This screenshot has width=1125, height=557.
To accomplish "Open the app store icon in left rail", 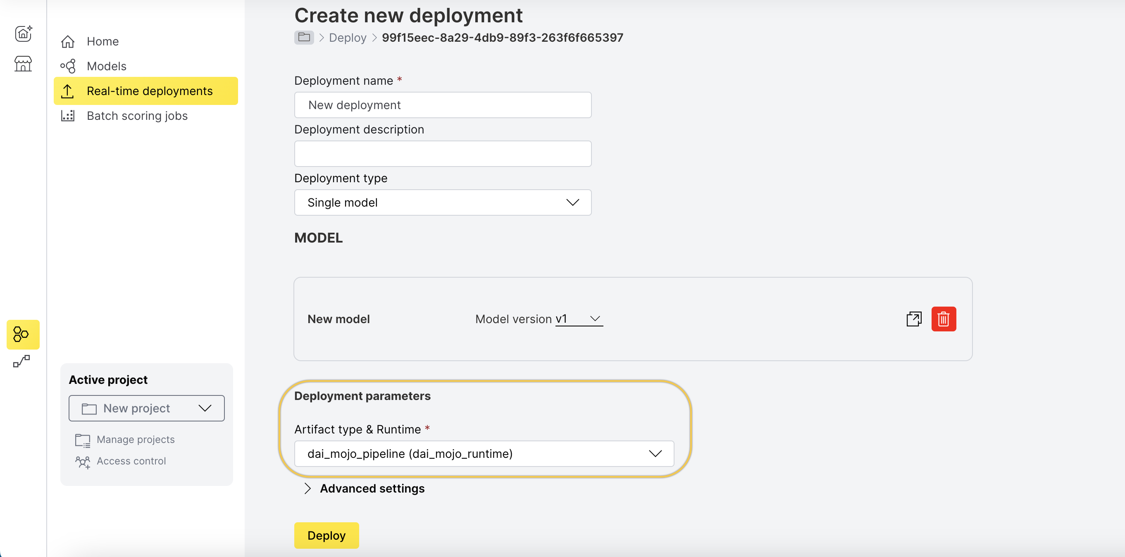I will point(23,64).
